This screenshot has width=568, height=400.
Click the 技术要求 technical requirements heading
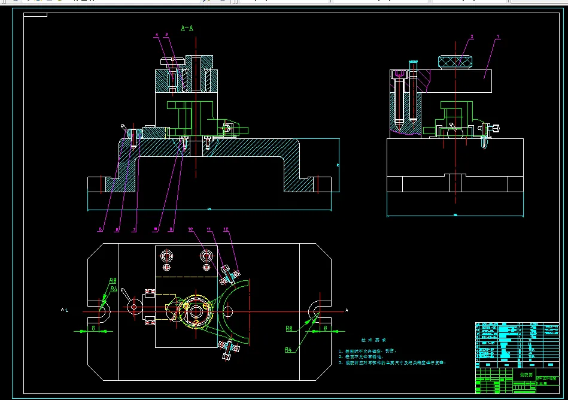(x=374, y=340)
